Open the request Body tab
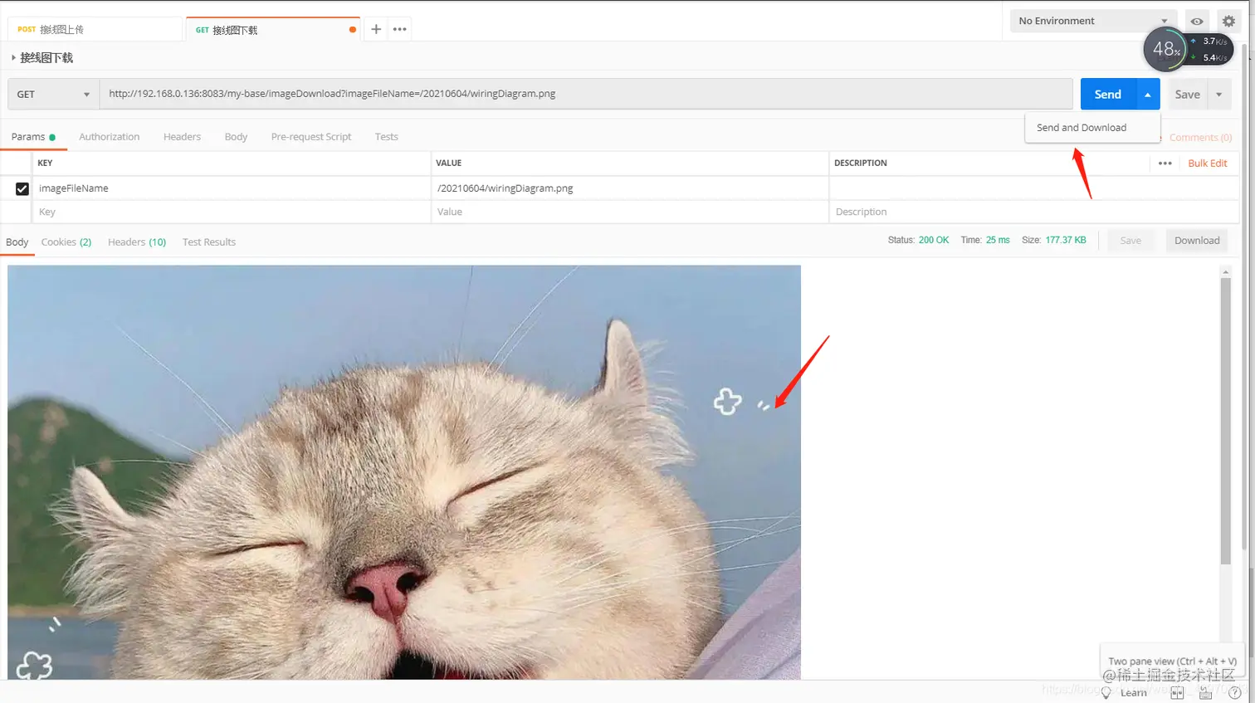Image resolution: width=1255 pixels, height=703 pixels. 236,137
